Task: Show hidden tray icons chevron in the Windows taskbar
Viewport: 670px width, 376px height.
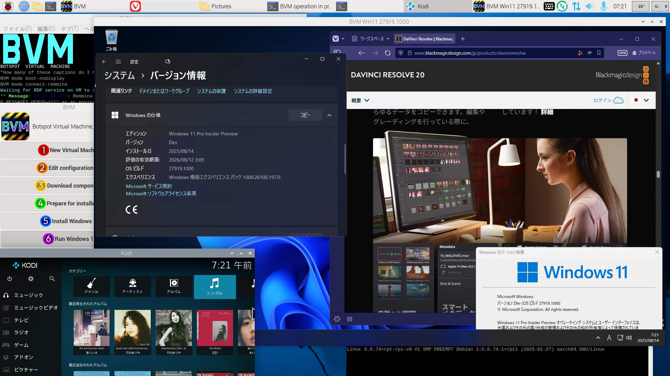Action: click(598, 338)
